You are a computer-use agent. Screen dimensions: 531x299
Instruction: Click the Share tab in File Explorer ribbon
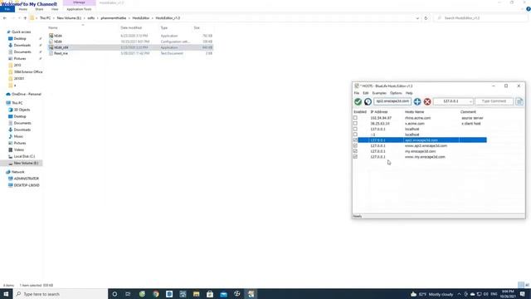(x=39, y=9)
